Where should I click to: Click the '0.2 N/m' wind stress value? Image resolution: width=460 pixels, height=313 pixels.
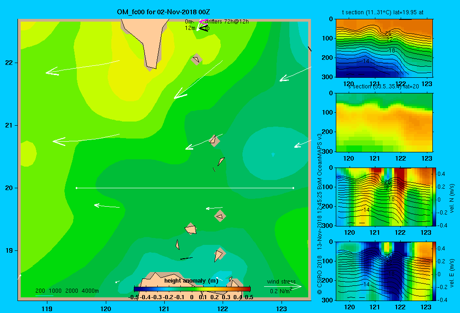pyautogui.click(x=281, y=291)
